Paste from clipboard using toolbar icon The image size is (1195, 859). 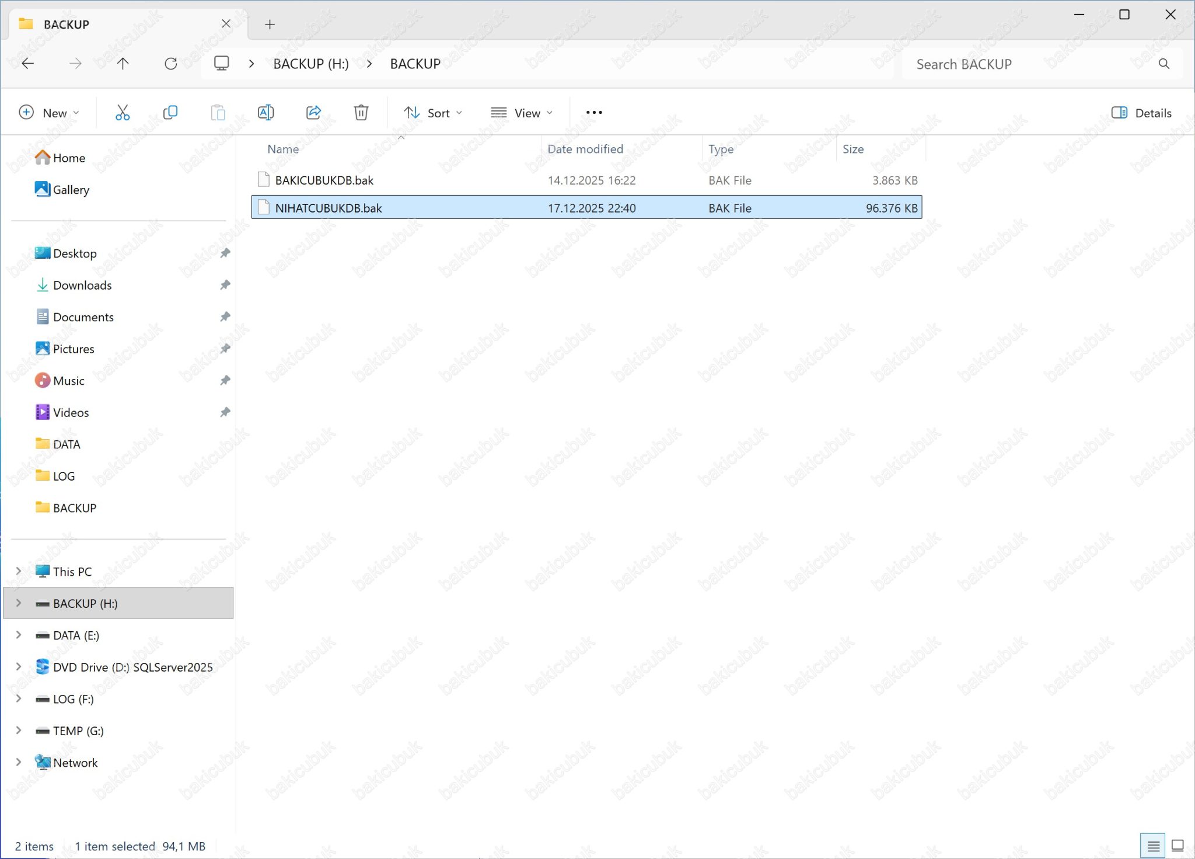218,112
